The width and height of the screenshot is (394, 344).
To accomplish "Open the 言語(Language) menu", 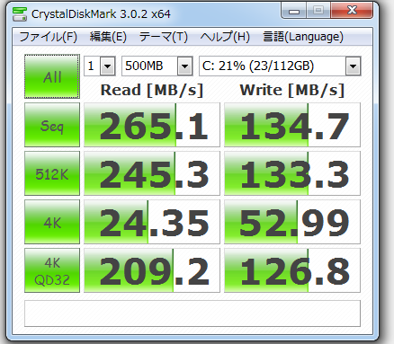I will pyautogui.click(x=303, y=37).
